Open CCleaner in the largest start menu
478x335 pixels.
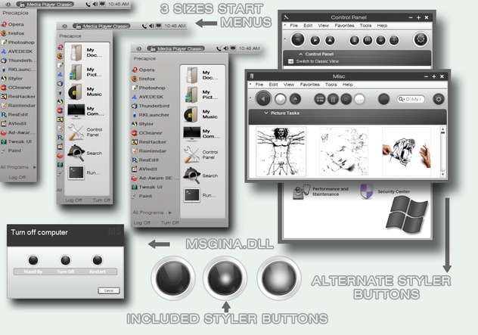tap(147, 133)
